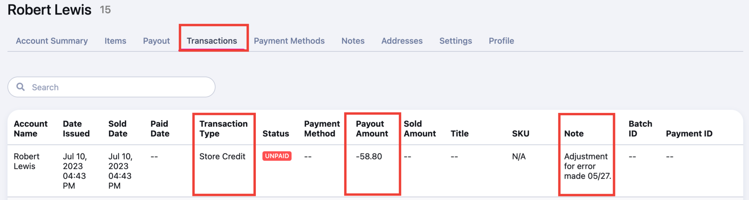Click the -58.80 payout amount

tap(369, 156)
